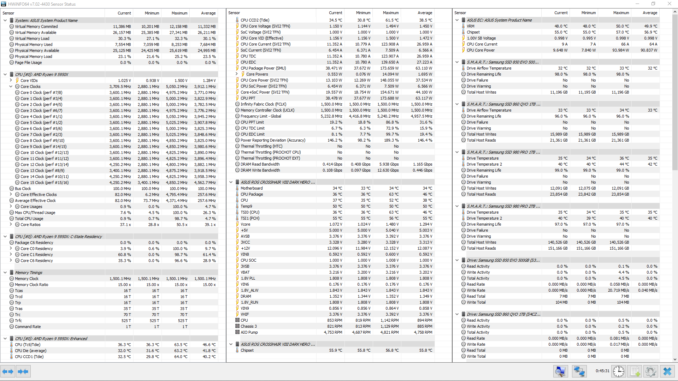Collapse the Core Clocks subtree
This screenshot has height=381, width=678.
coord(11,87)
